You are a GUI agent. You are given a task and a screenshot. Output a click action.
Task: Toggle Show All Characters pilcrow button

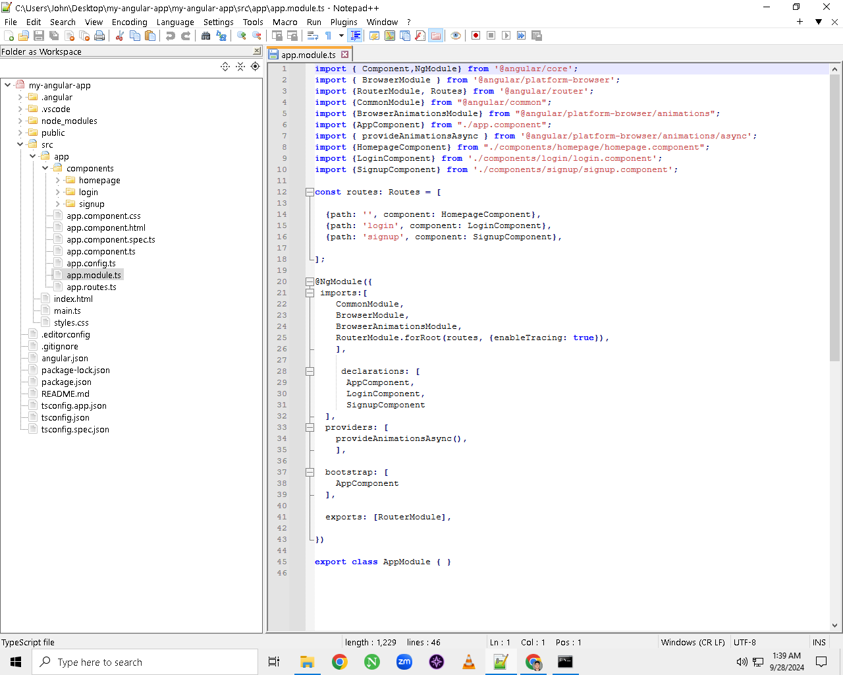(x=328, y=36)
